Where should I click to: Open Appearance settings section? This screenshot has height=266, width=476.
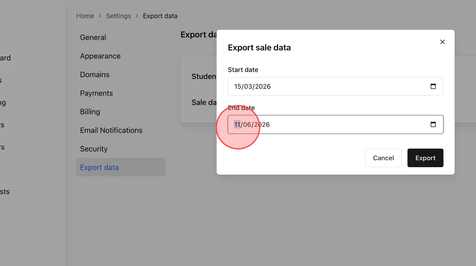point(121,56)
